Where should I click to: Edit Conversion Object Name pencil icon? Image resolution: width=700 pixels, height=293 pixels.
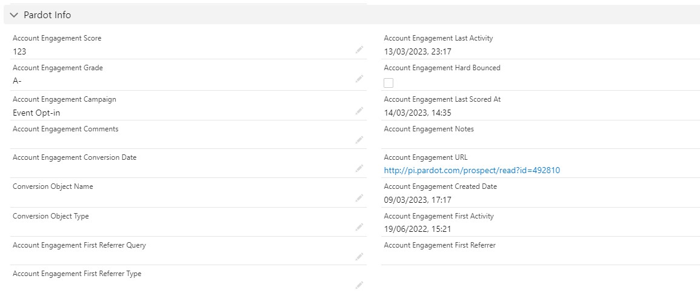click(x=359, y=198)
